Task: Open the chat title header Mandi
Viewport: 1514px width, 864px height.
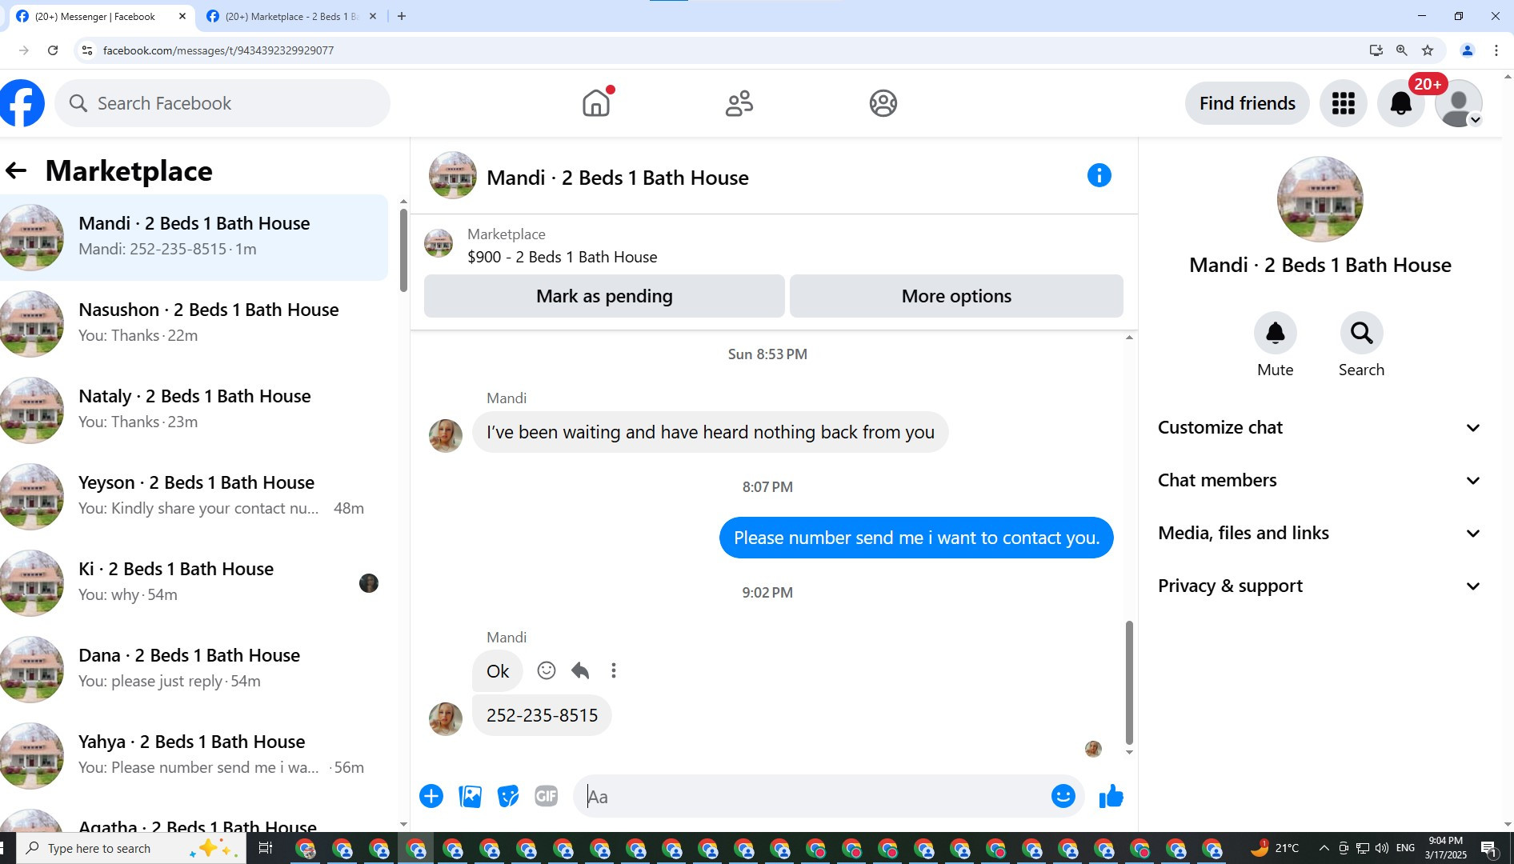Action: click(x=617, y=178)
